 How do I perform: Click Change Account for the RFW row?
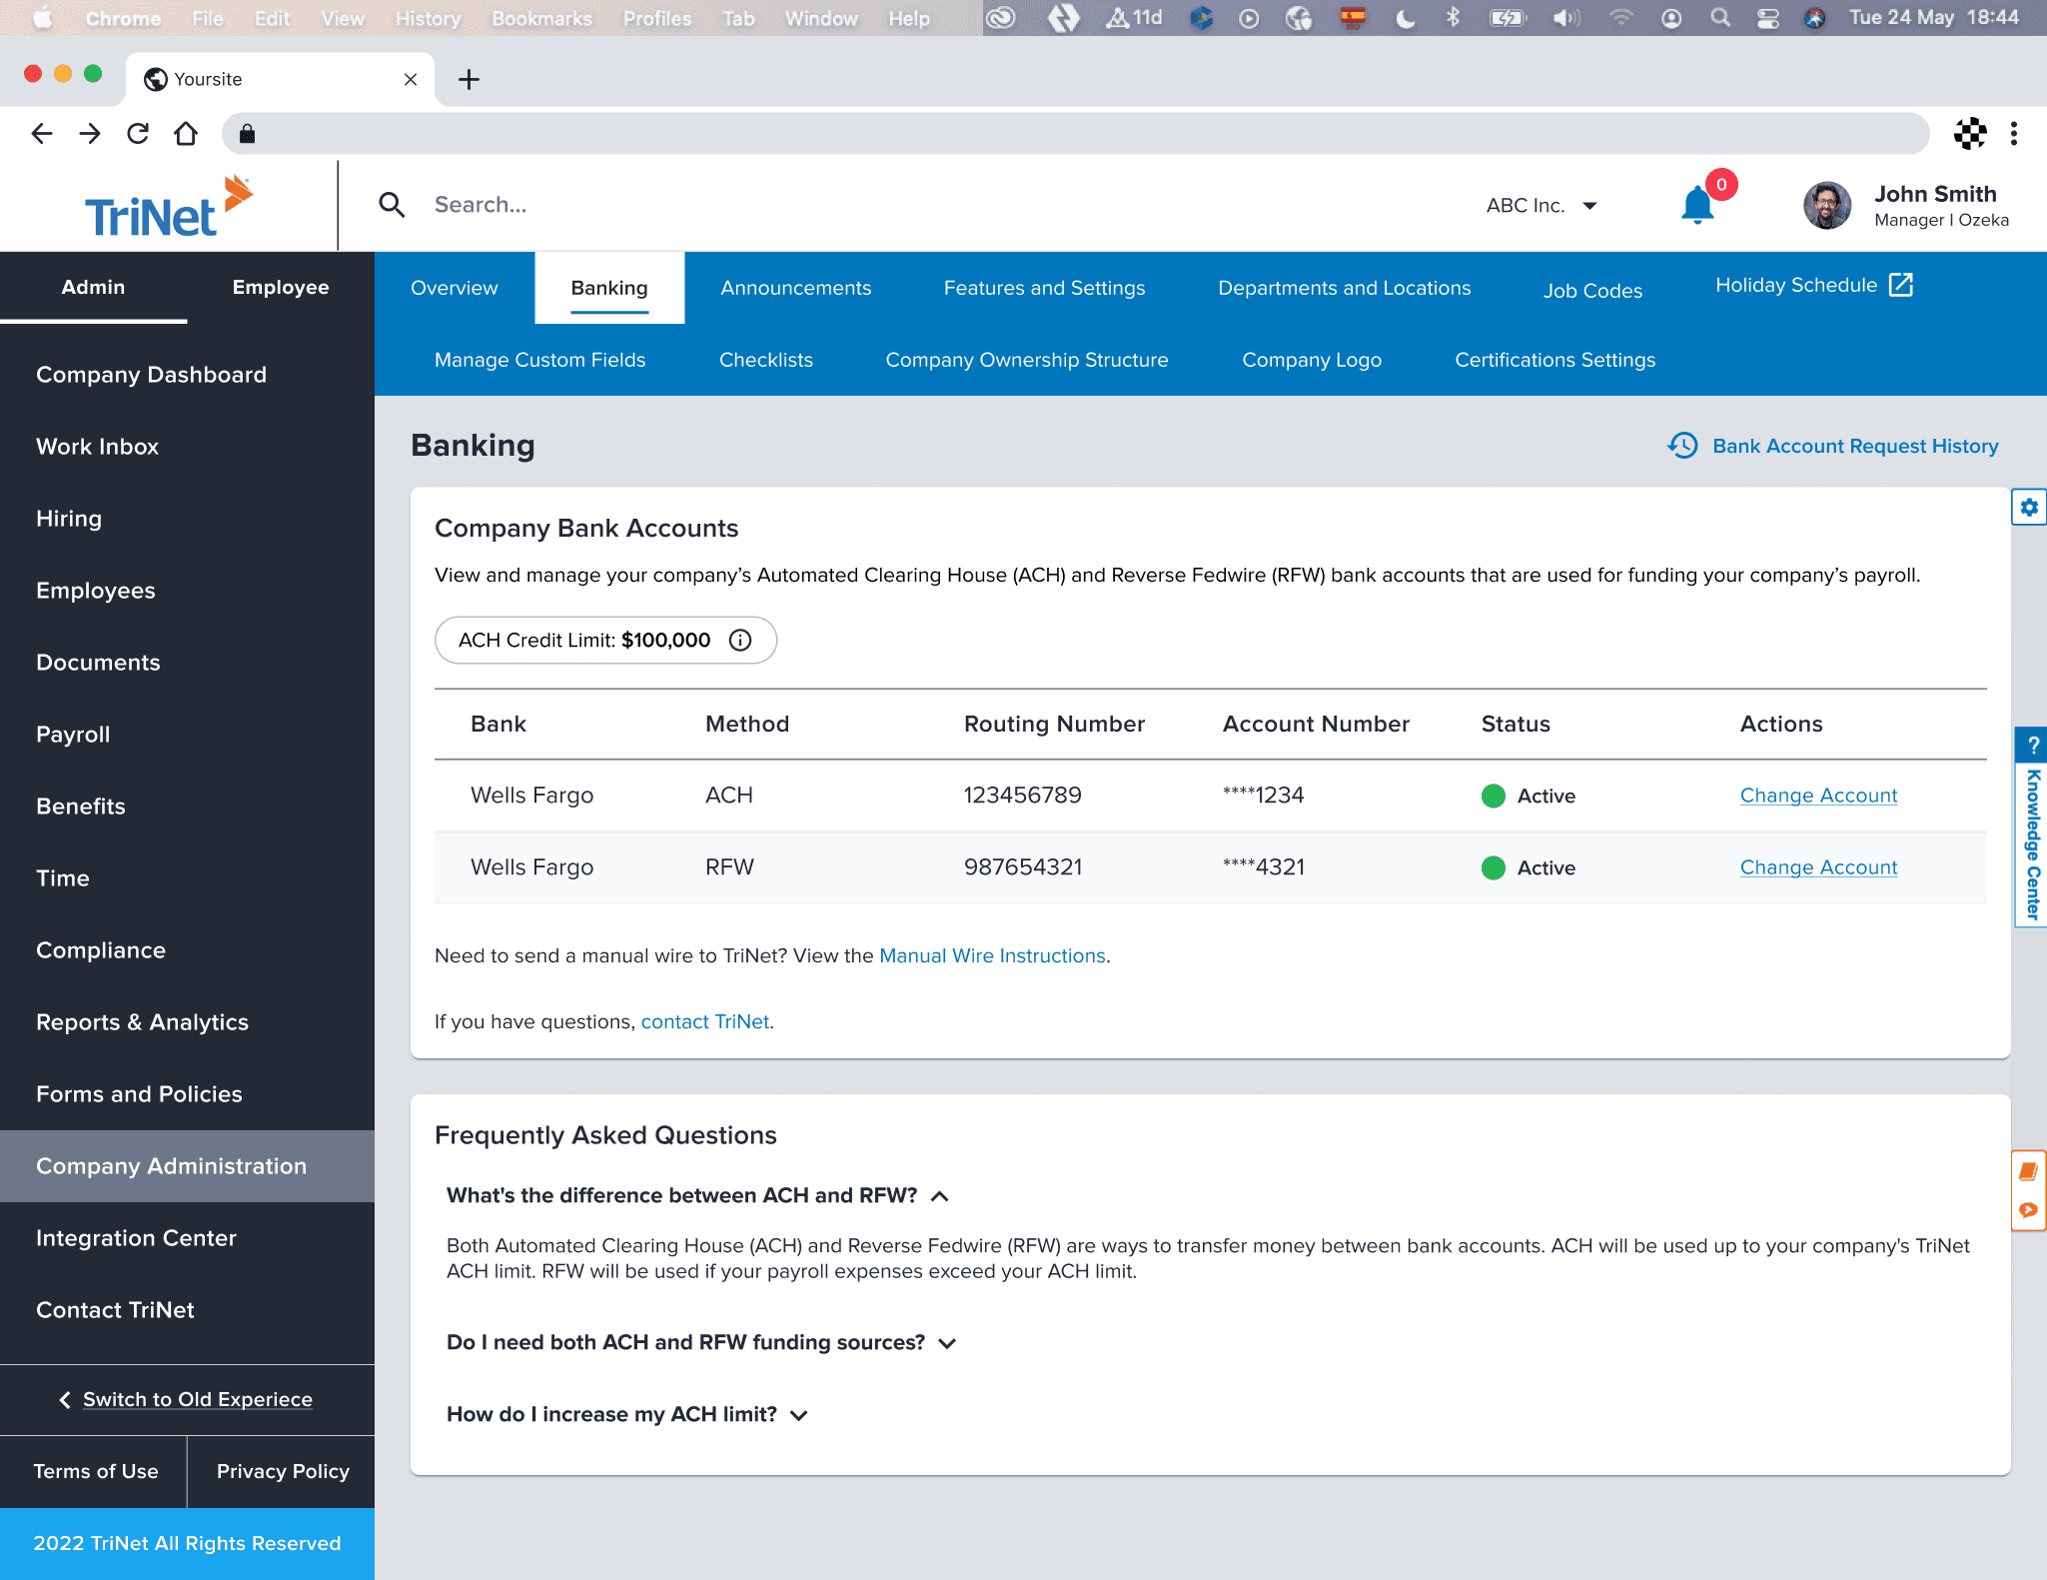tap(1818, 867)
